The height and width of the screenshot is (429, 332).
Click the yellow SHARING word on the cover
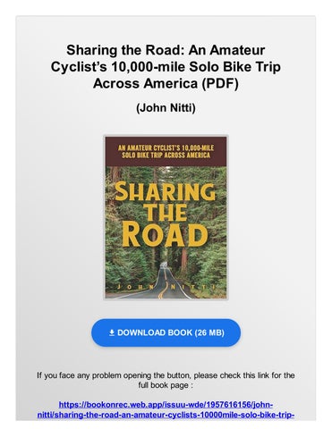[165, 191]
